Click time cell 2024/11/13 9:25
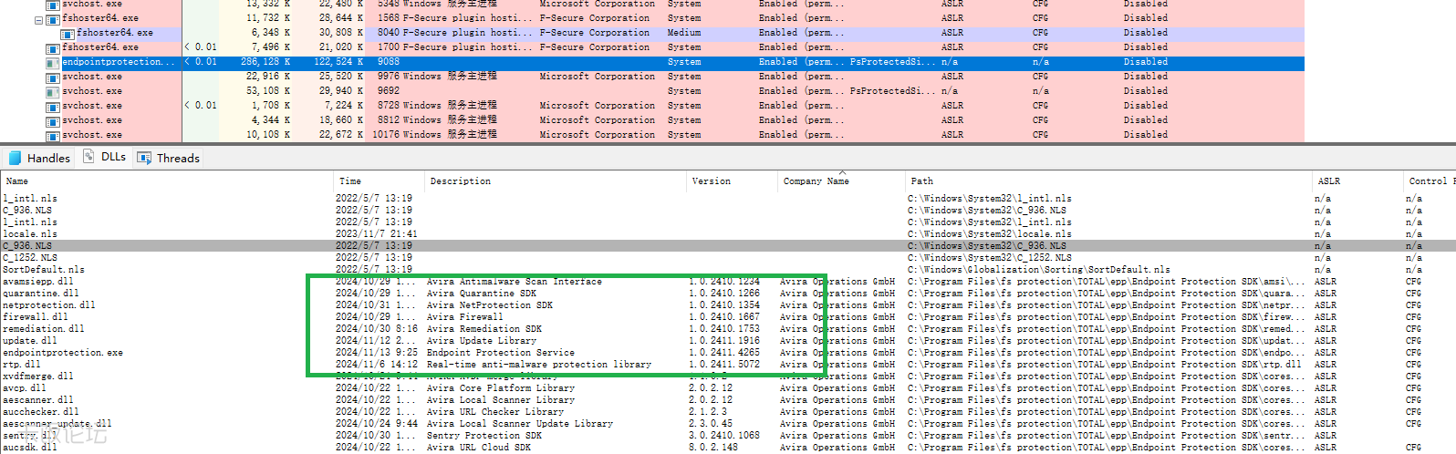Image resolution: width=1456 pixels, height=454 pixels. [376, 353]
